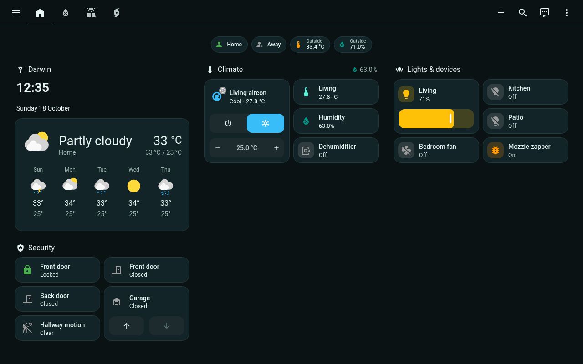Open the water-drop dashboard tab
583x364 pixels.
tap(66, 13)
